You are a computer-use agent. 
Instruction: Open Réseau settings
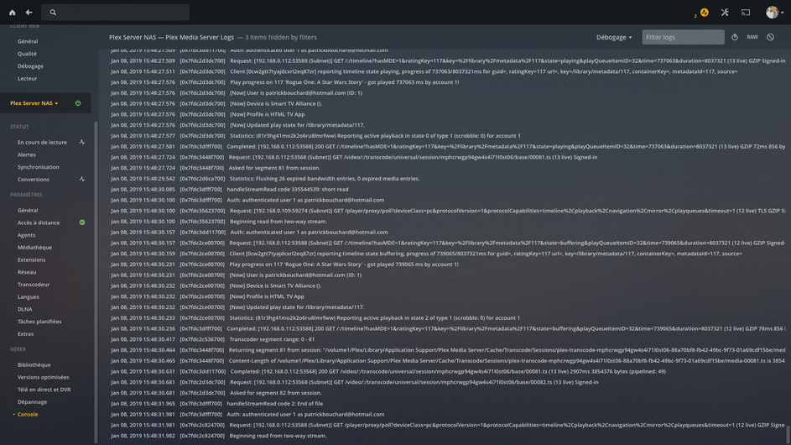tap(27, 272)
